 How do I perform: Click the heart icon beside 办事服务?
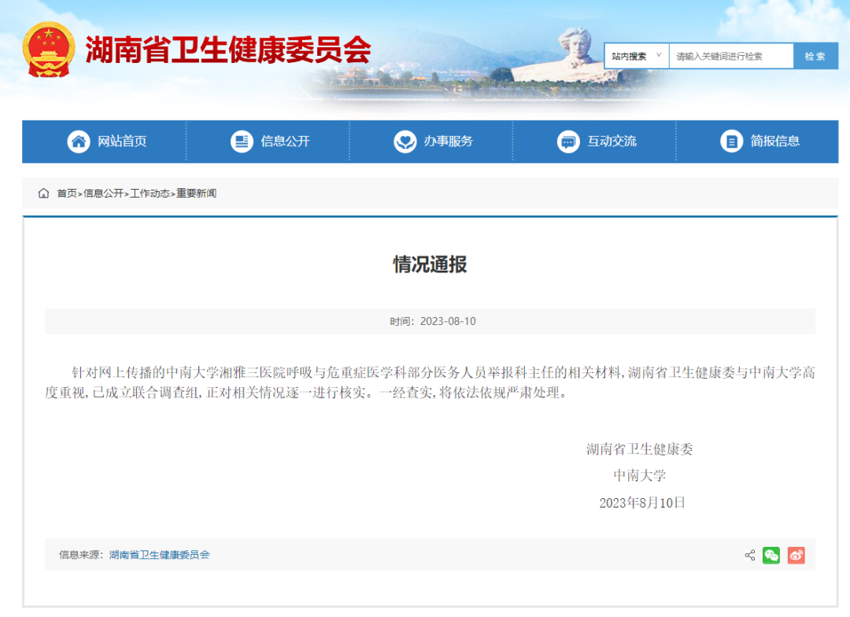click(404, 142)
